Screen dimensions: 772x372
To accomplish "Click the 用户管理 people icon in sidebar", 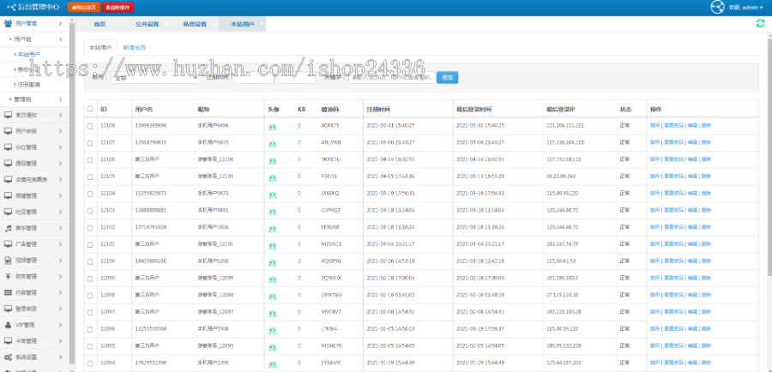I will tap(8, 23).
